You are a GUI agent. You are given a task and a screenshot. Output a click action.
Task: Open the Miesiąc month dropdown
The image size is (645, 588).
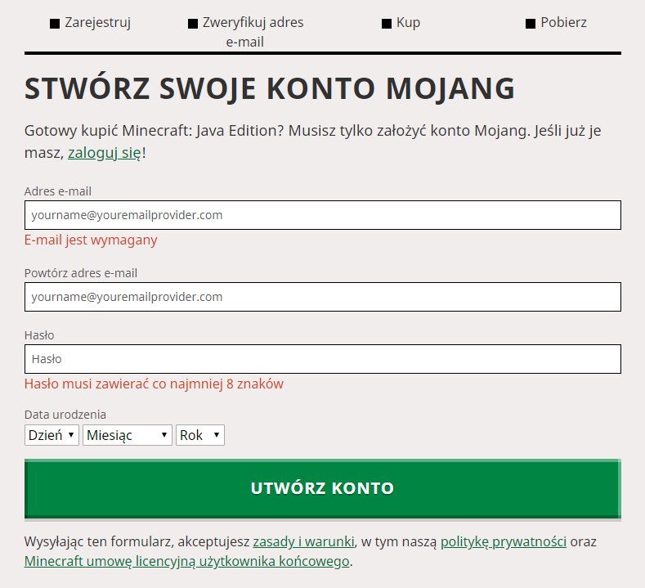pos(127,435)
